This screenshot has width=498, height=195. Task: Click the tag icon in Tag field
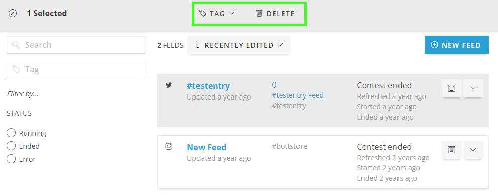point(16,69)
